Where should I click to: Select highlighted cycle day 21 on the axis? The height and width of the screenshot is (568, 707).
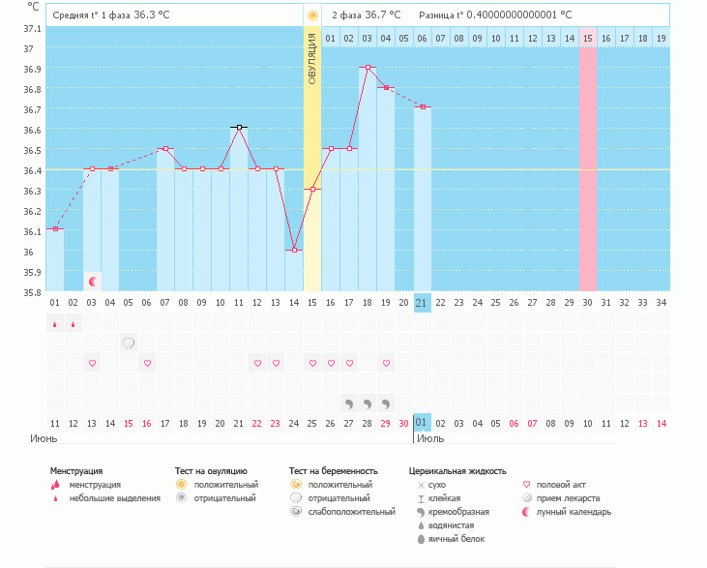(422, 303)
